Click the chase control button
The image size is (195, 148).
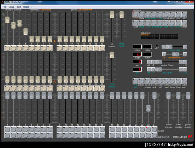click(184, 23)
